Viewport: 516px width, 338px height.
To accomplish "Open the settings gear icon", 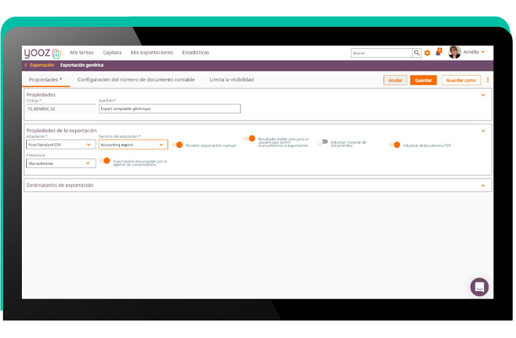I will click(427, 53).
